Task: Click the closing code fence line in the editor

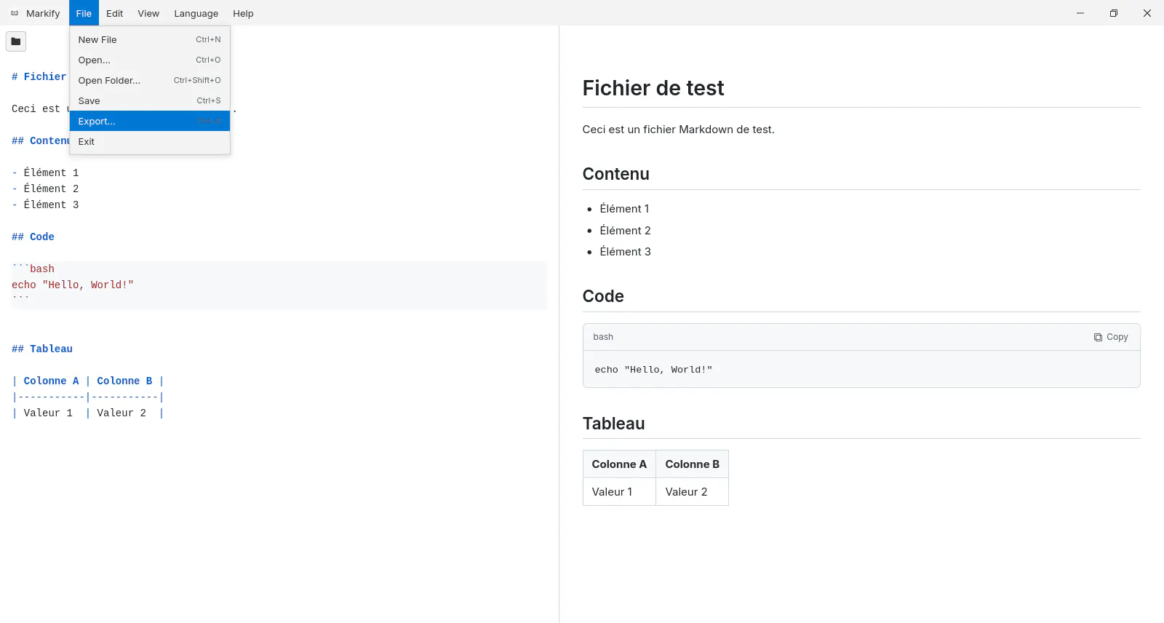Action: (20, 300)
